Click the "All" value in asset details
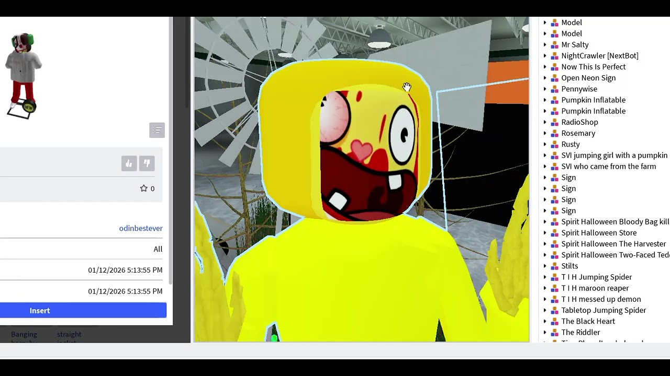This screenshot has width=670, height=376. (x=158, y=249)
